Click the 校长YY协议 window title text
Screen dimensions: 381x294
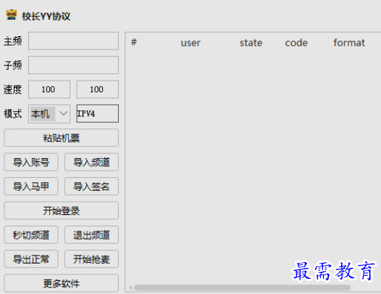pos(46,16)
